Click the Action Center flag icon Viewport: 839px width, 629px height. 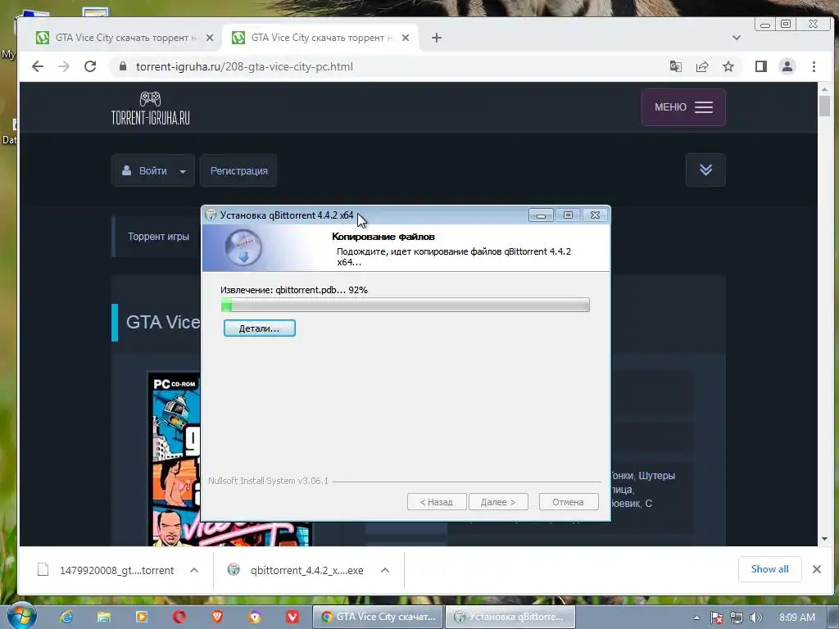(x=716, y=618)
